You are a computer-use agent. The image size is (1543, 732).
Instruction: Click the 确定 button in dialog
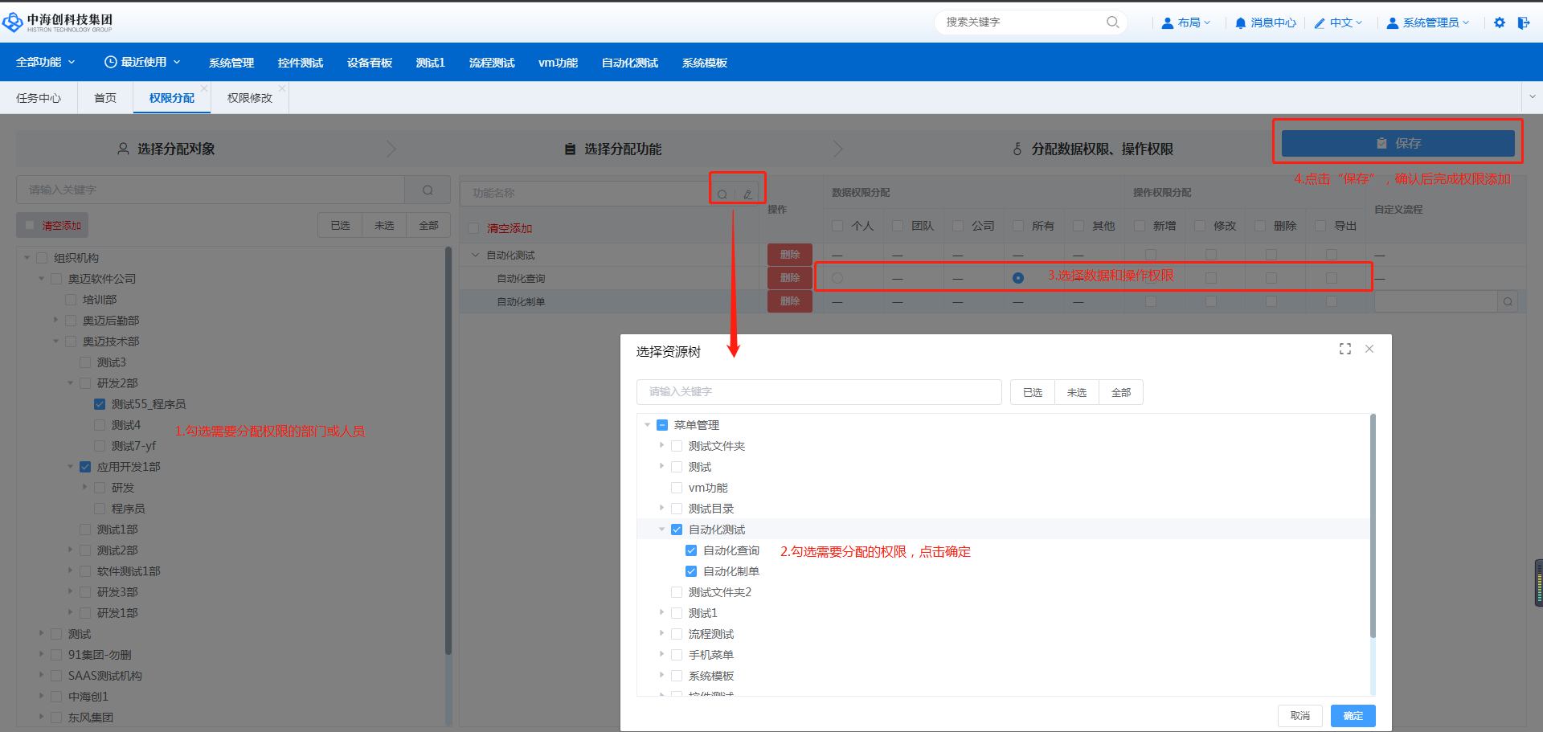(1353, 715)
